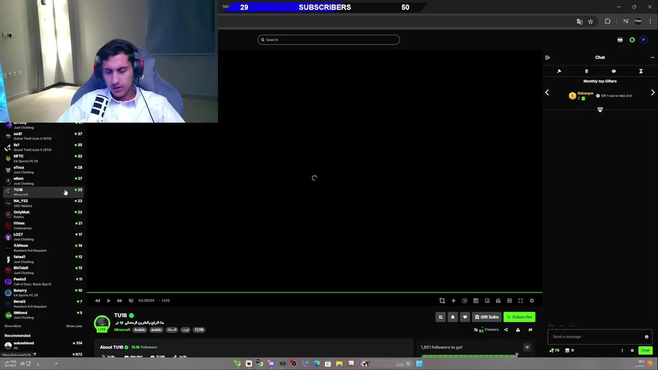The height and width of the screenshot is (370, 658).
Task: Click the chat bubble mode icon
Action: click(614, 71)
